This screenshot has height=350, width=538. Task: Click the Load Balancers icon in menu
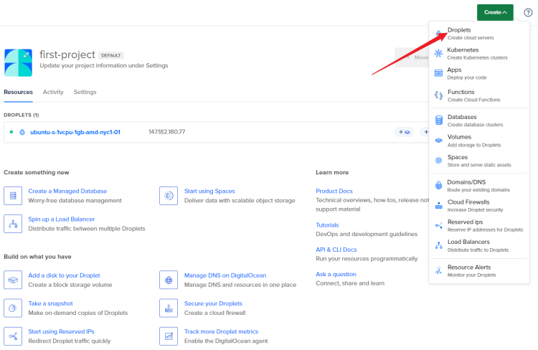tap(438, 245)
